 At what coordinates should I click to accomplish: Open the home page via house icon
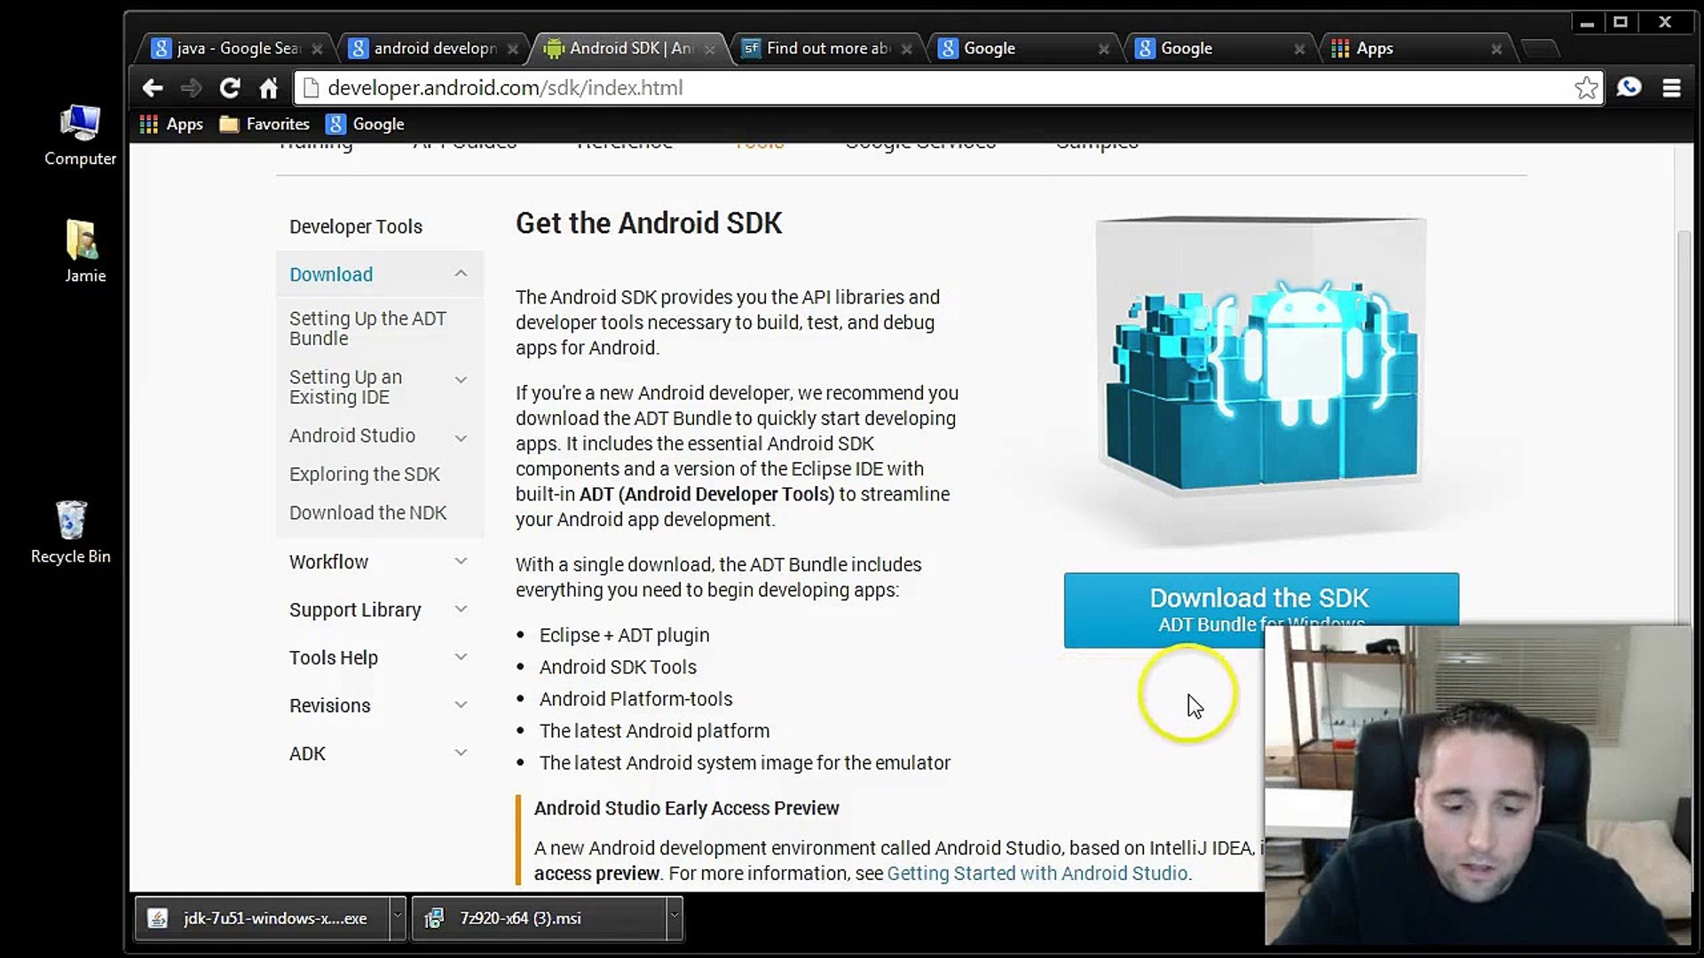269,88
